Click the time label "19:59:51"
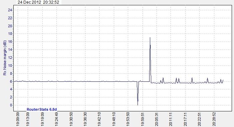This screenshot has height=127, width=234. click(143, 119)
